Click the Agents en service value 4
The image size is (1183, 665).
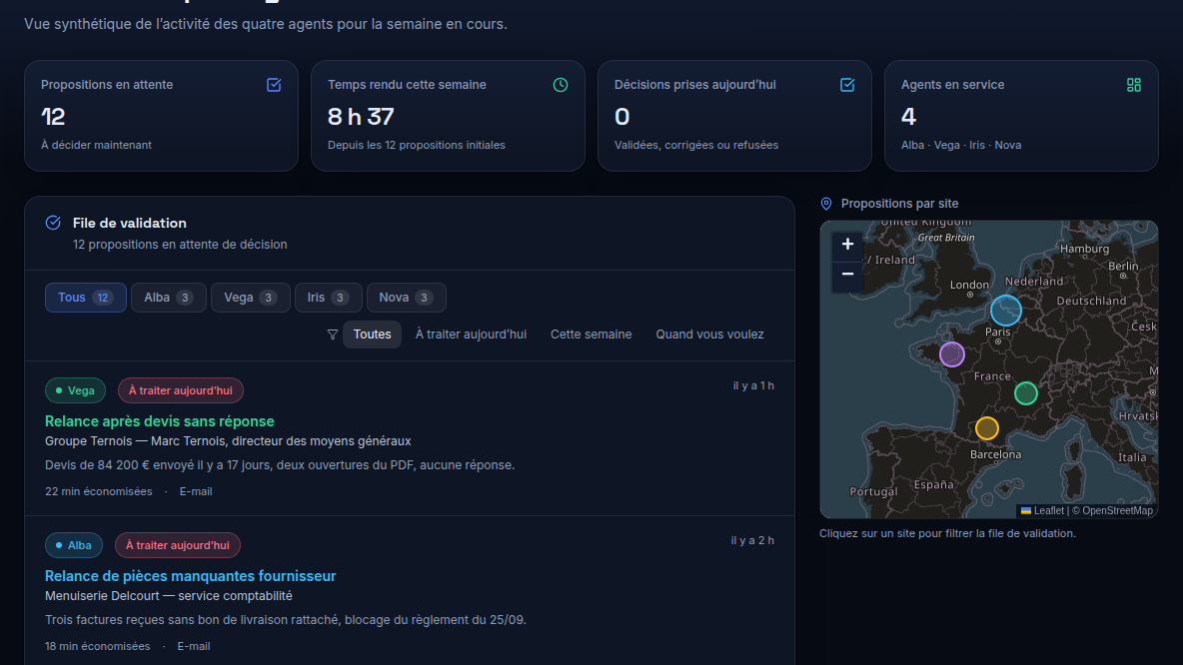click(x=908, y=117)
